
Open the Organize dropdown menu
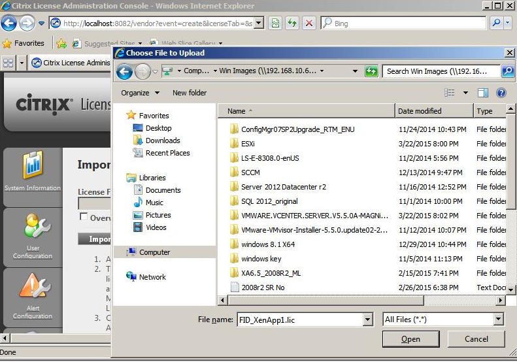click(x=140, y=93)
